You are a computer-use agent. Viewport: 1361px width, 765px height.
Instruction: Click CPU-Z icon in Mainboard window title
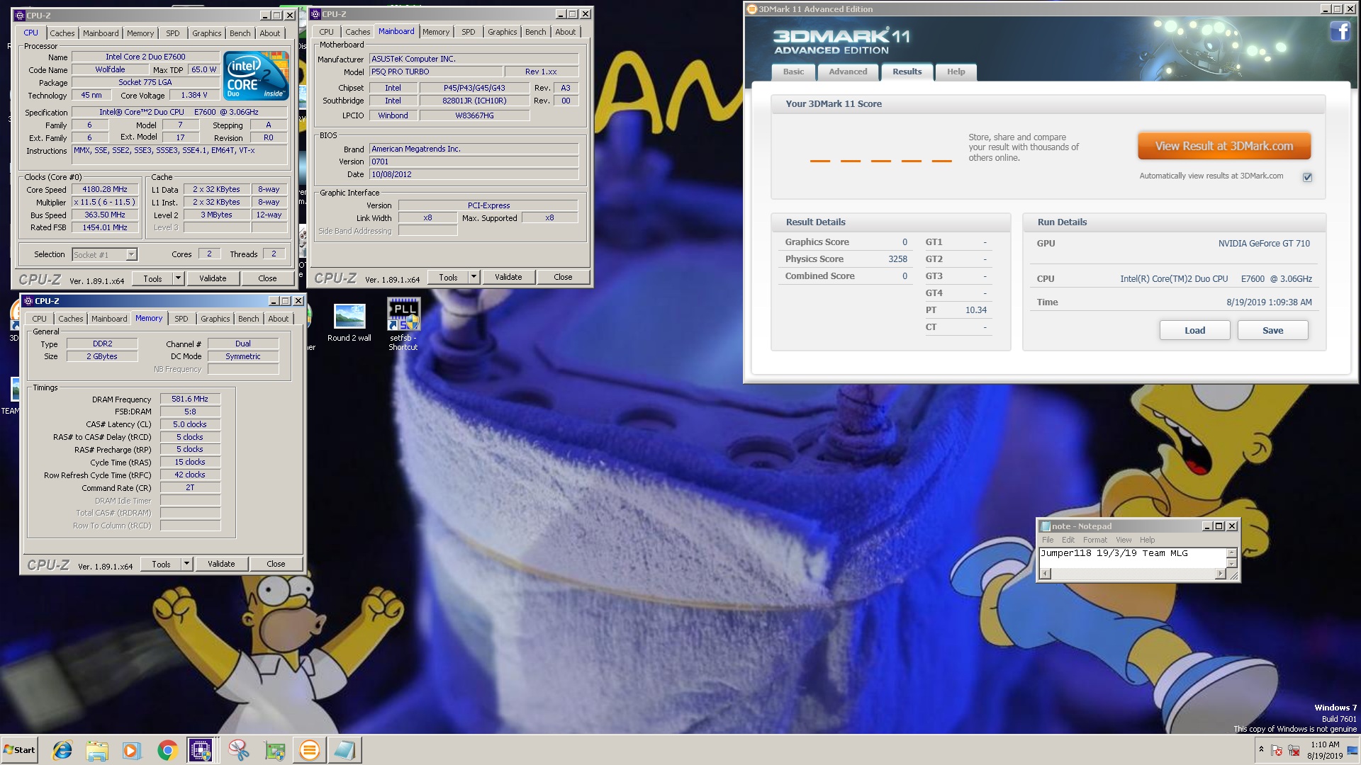[316, 14]
